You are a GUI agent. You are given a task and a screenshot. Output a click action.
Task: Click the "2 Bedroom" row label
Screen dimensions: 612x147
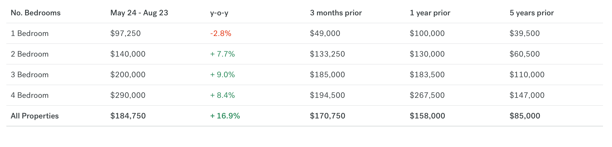pos(30,54)
